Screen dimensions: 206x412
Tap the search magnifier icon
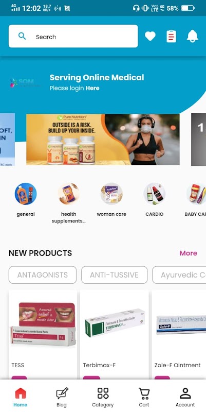coord(22,36)
